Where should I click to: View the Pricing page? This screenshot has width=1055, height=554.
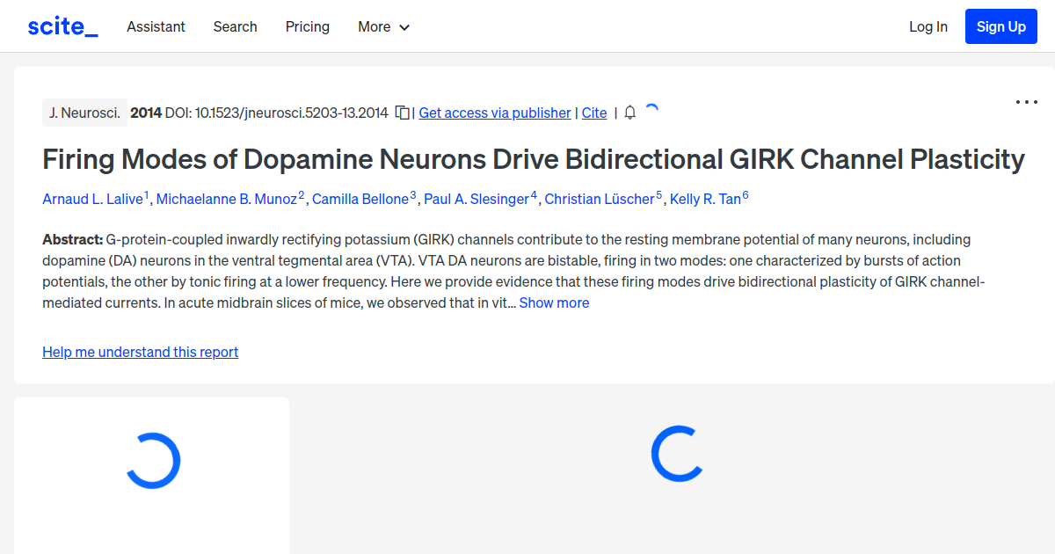[x=307, y=26]
